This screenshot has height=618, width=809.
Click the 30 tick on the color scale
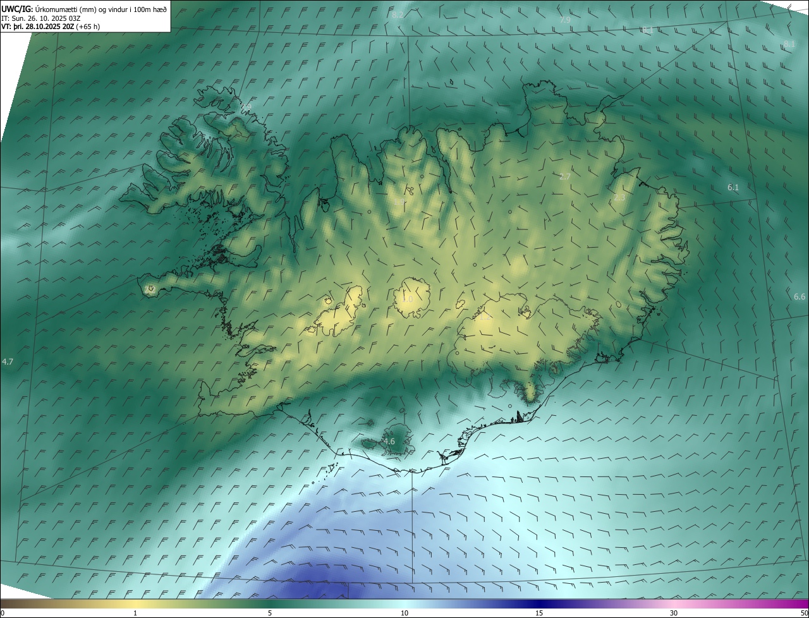pyautogui.click(x=674, y=613)
